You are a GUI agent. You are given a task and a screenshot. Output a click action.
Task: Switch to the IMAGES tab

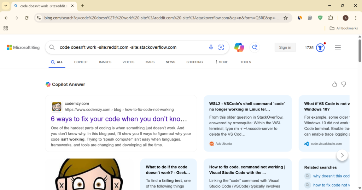click(105, 62)
